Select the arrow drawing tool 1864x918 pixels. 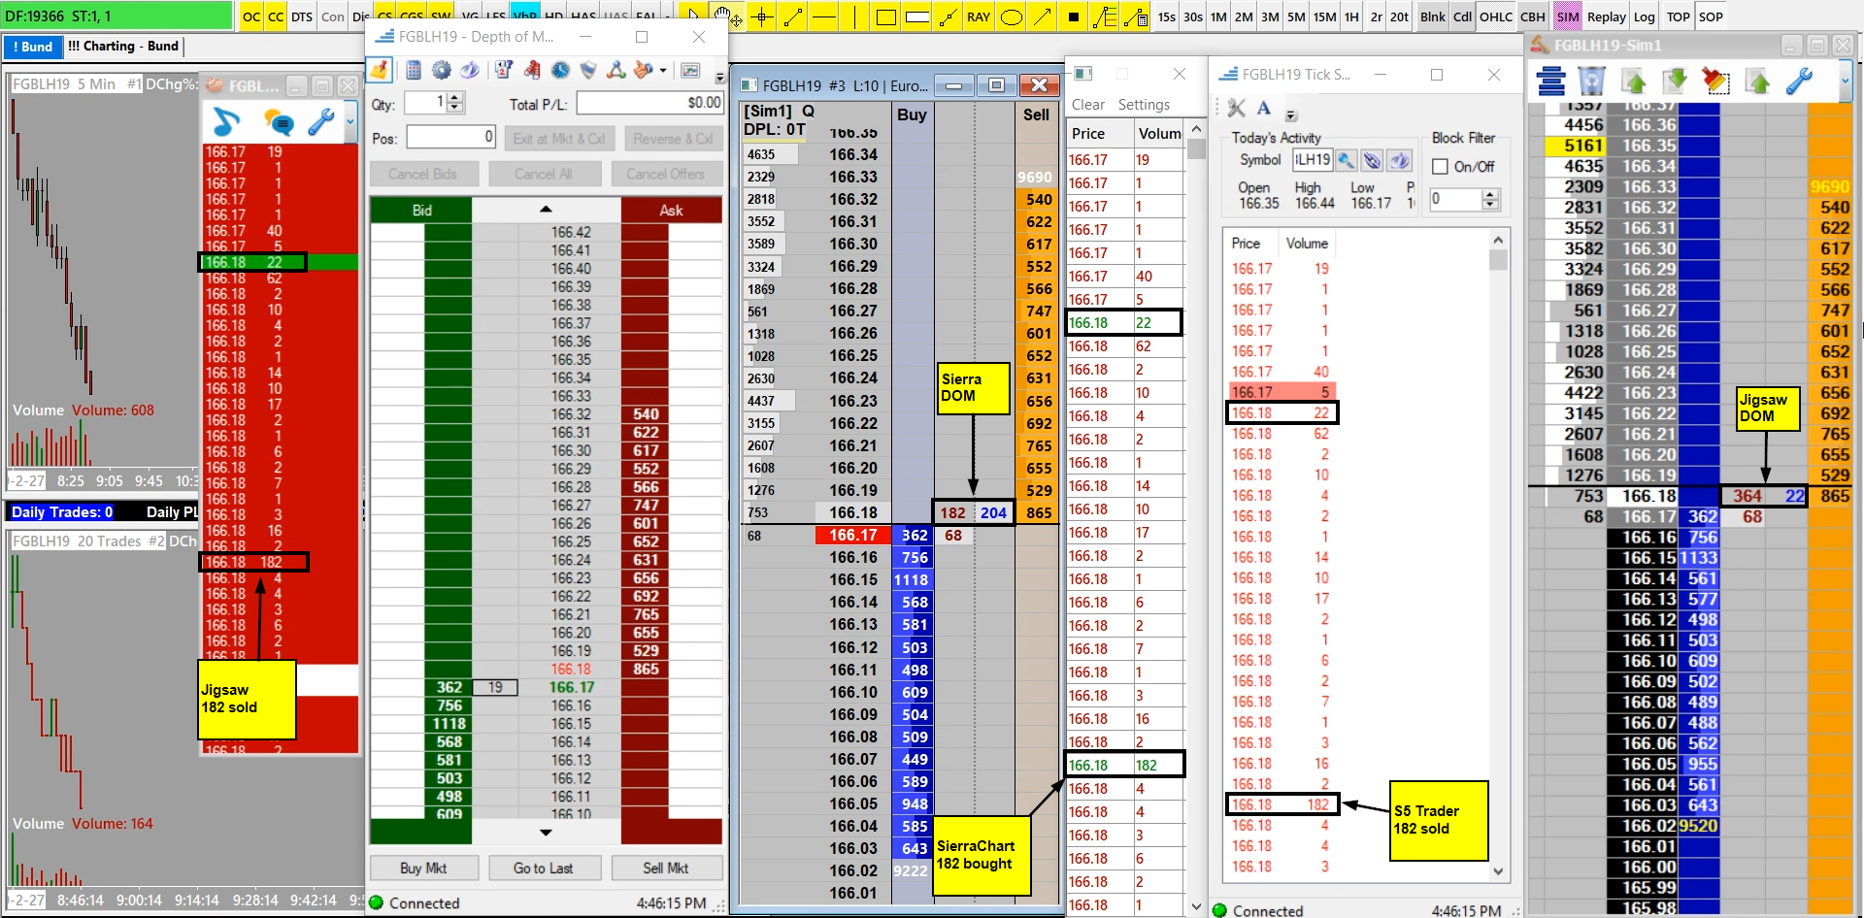1042,16
